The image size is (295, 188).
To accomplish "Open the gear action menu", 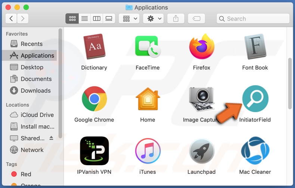I will pos(153,18).
